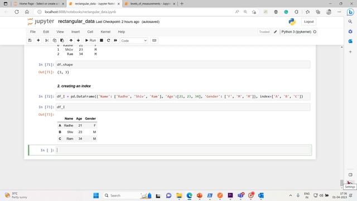The width and height of the screenshot is (357, 201).
Task: Show hidden system tray icons chevron
Action: 291,195
